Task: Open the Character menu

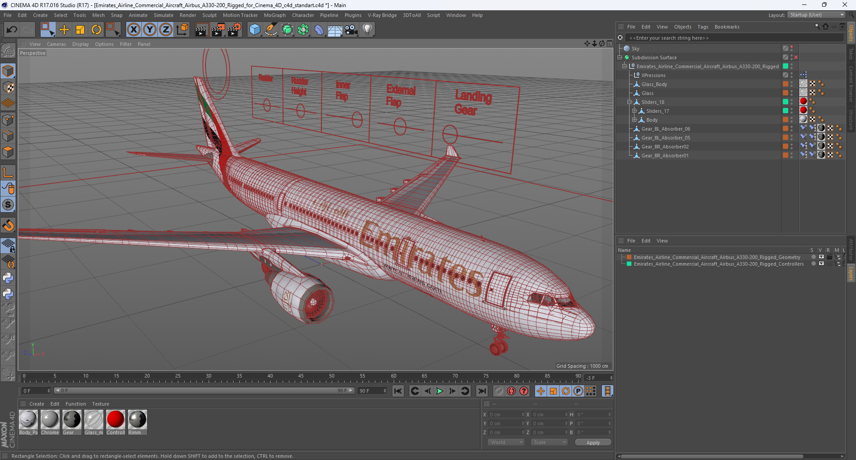Action: (303, 15)
